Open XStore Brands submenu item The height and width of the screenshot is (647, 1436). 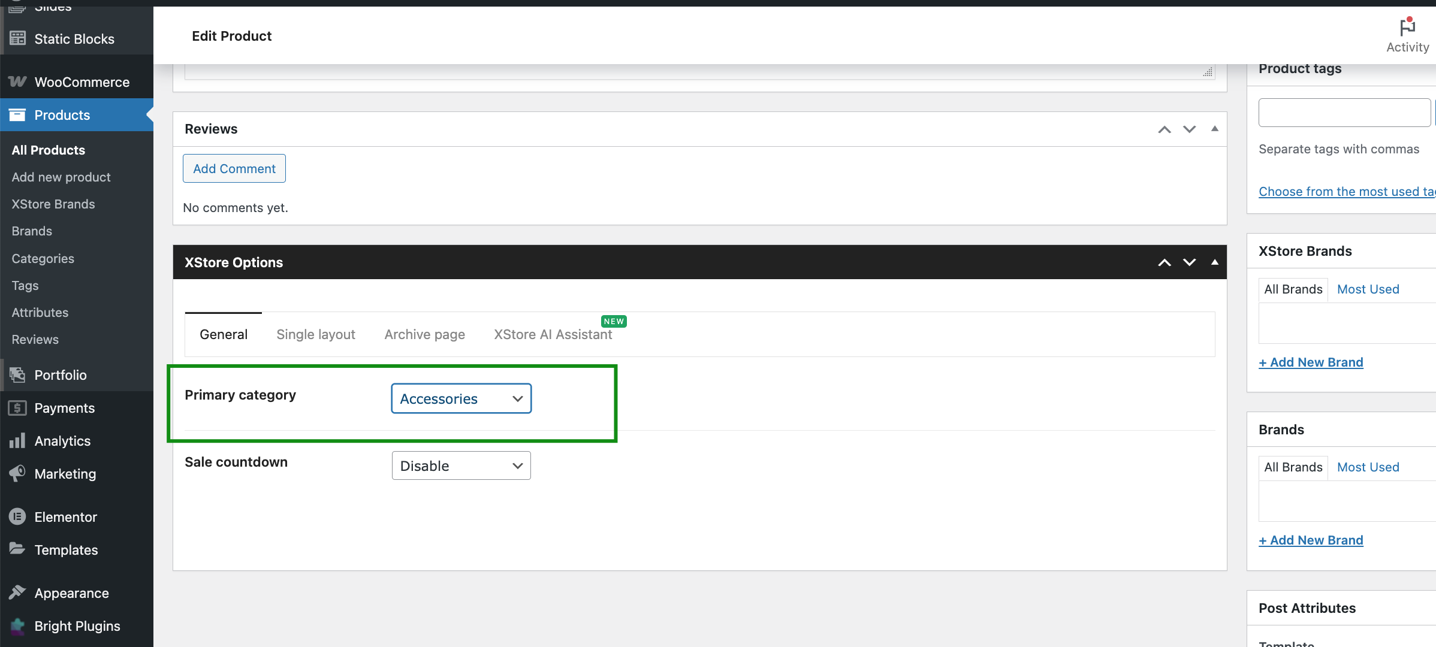53,204
